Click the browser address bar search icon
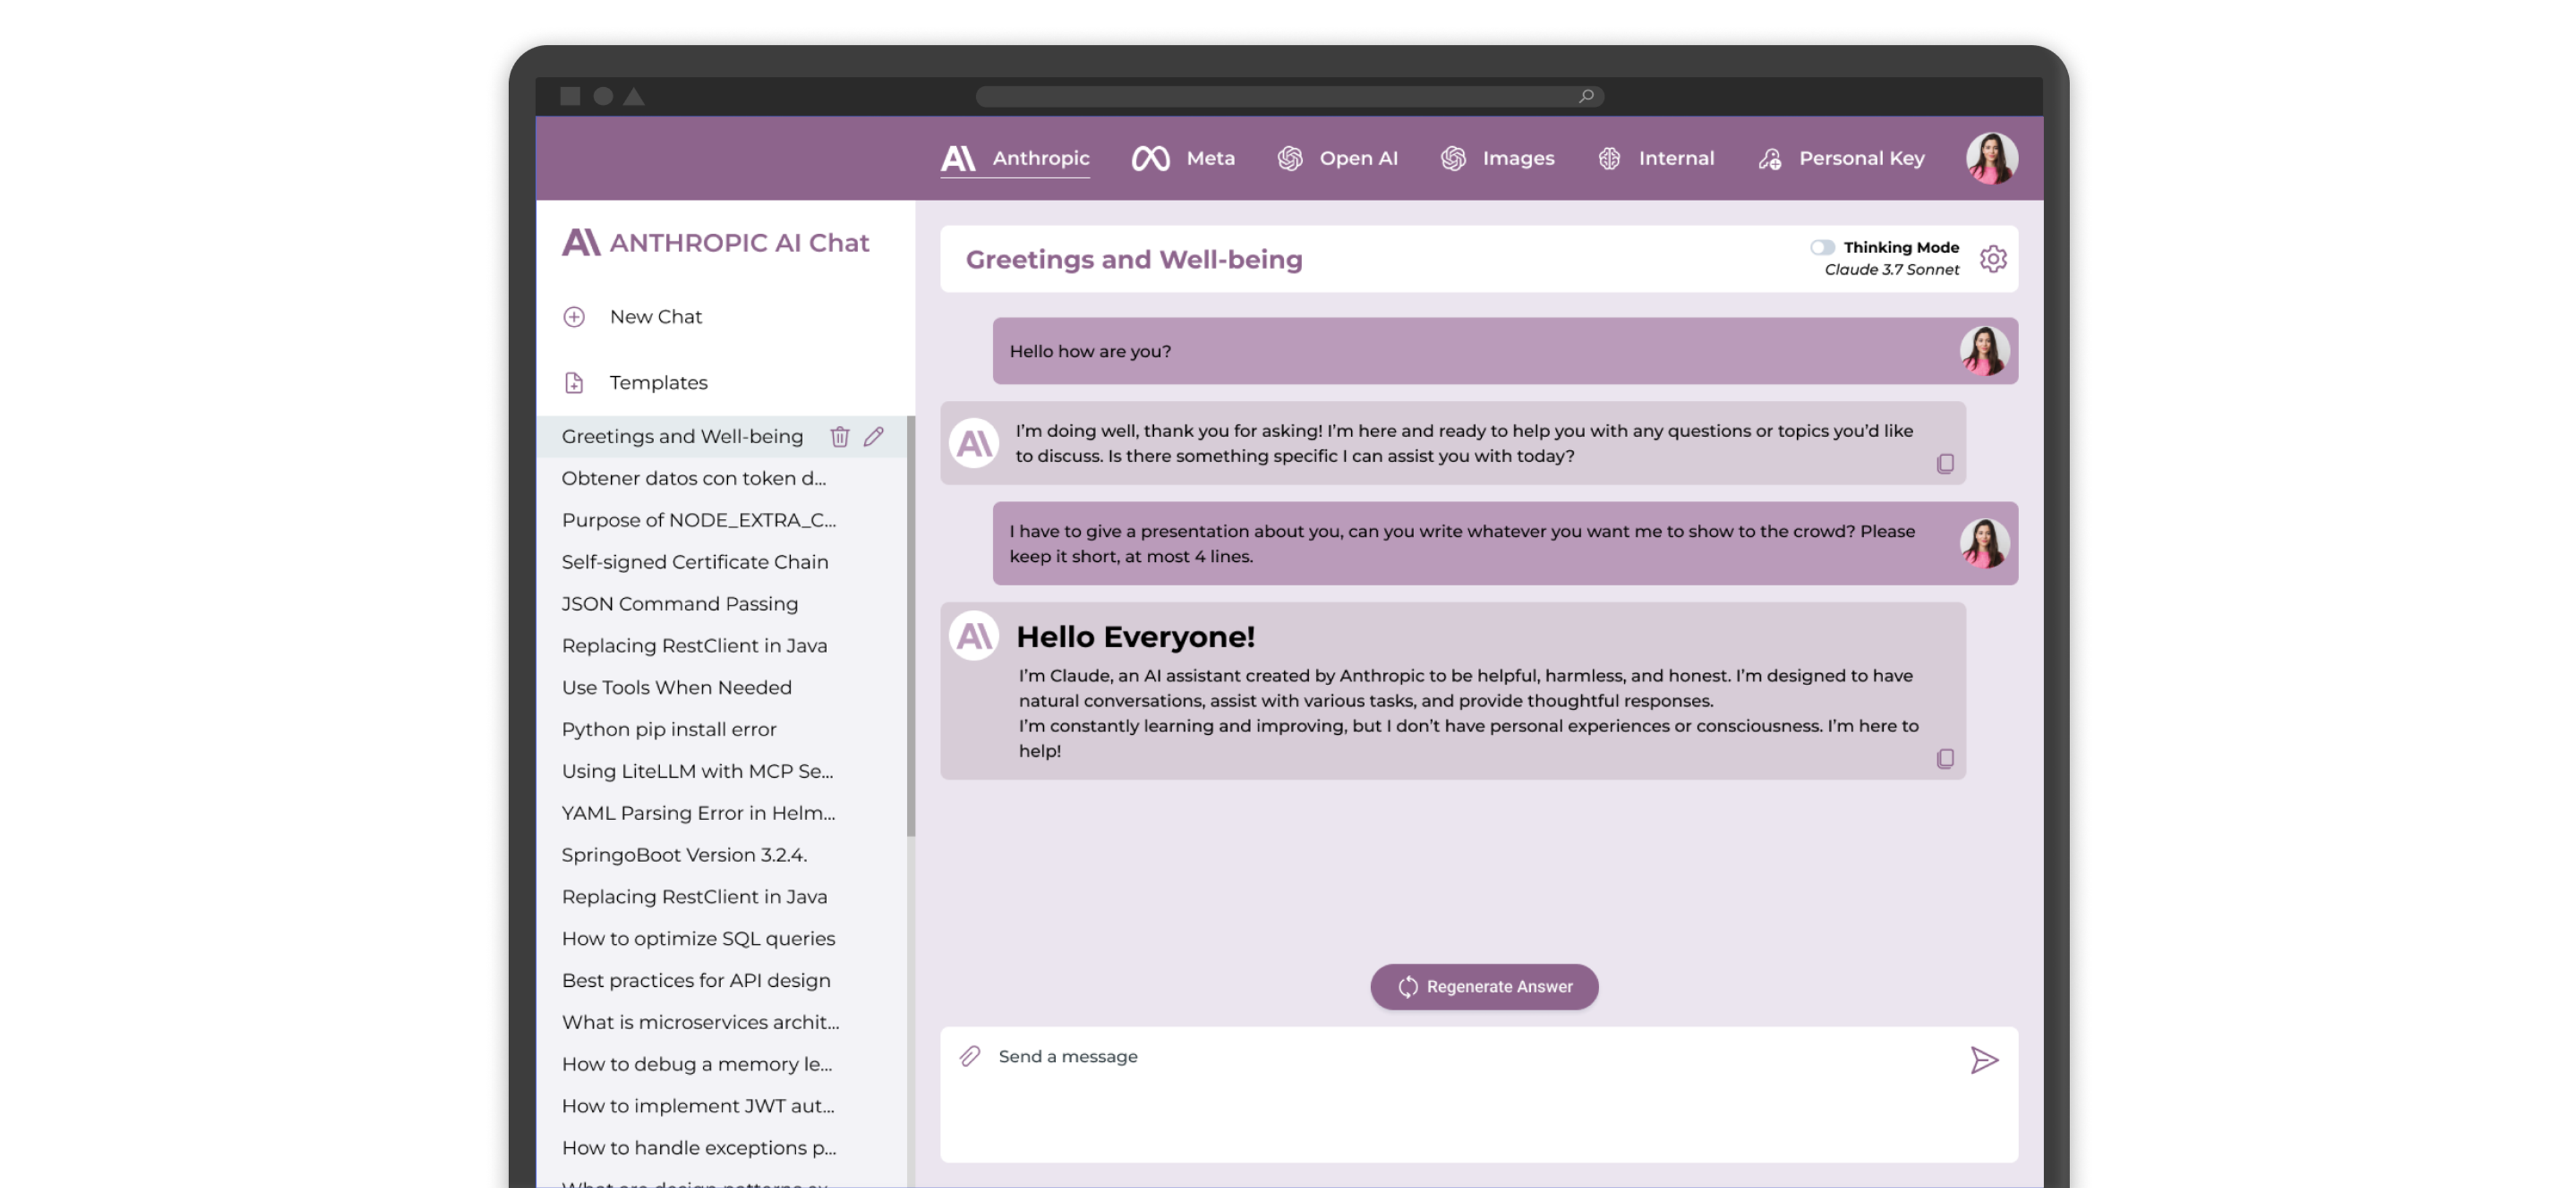 tap(1586, 96)
